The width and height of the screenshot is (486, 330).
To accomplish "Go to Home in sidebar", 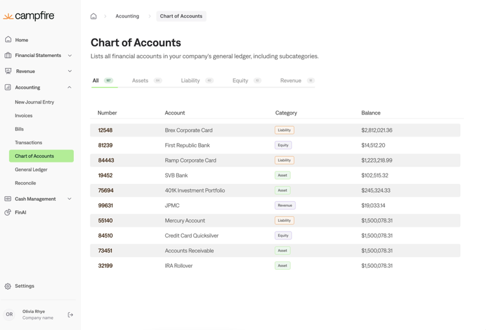I will tap(21, 40).
